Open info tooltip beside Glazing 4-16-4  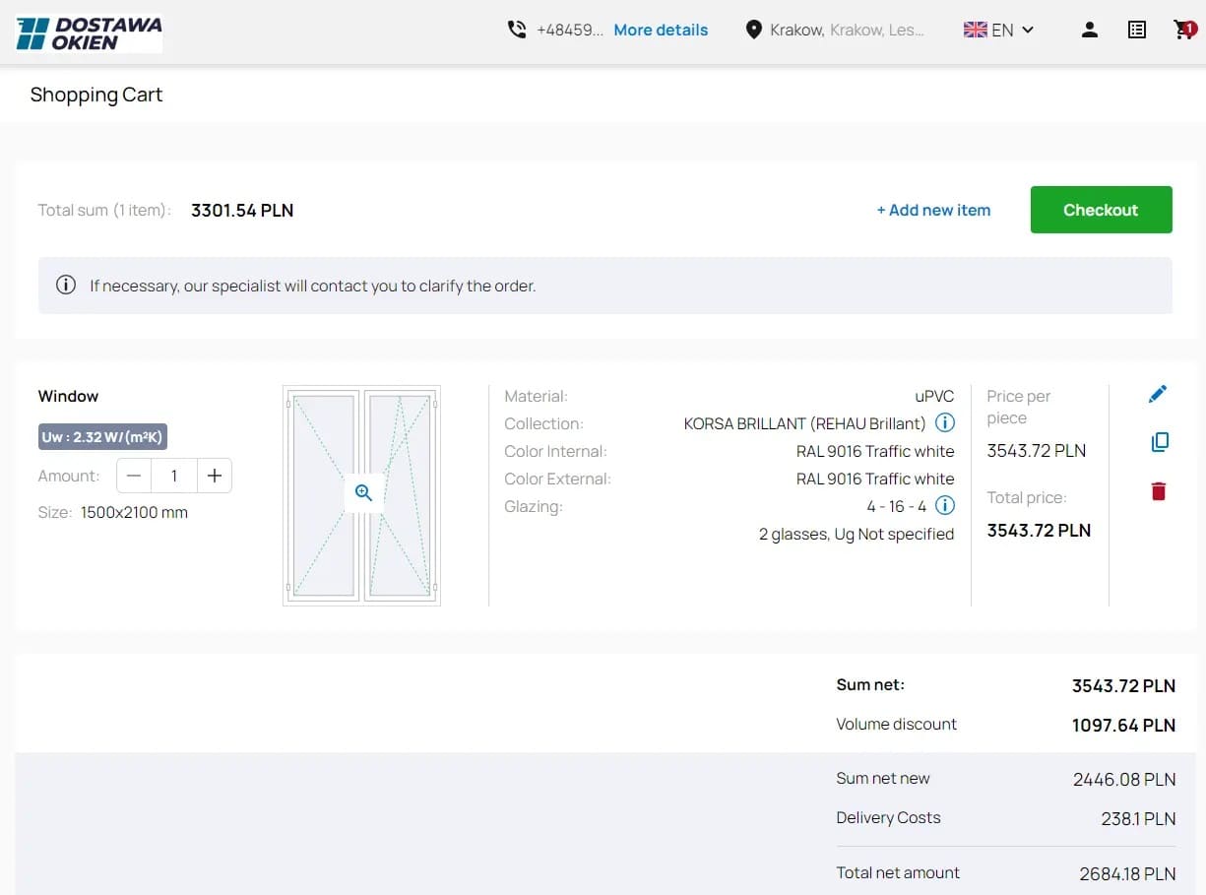[944, 505]
